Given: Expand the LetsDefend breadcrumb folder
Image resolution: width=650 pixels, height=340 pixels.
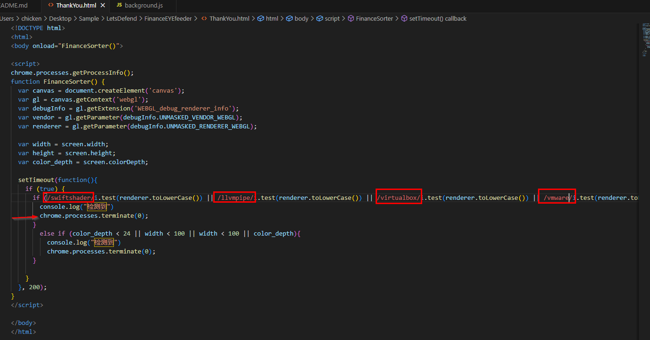Looking at the screenshot, I should click(x=122, y=19).
